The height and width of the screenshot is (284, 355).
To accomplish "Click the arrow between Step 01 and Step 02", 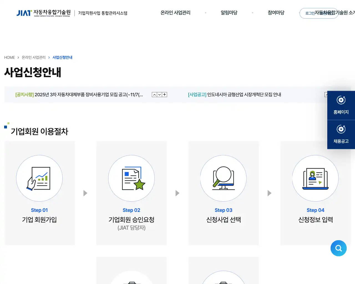I will point(85,193).
